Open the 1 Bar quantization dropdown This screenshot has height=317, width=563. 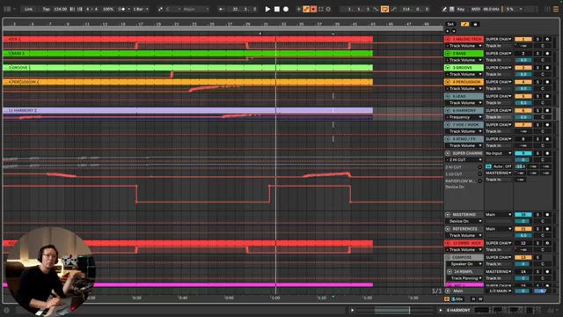[141, 9]
